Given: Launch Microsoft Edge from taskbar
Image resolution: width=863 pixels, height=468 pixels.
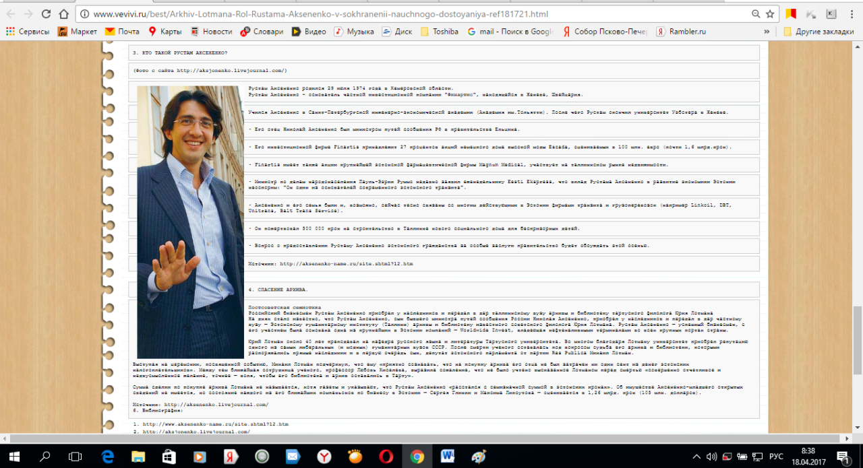Looking at the screenshot, I should click(x=108, y=456).
